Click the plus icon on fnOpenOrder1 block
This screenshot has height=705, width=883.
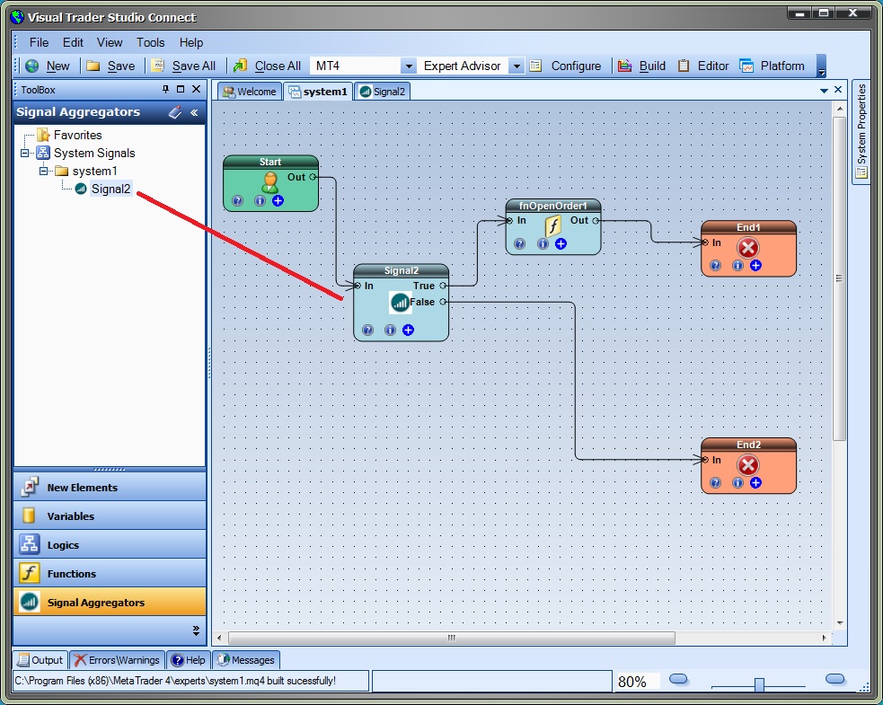(561, 243)
